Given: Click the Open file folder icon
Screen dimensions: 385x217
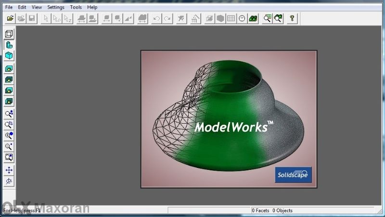Looking at the screenshot, I should pyautogui.click(x=10, y=18).
